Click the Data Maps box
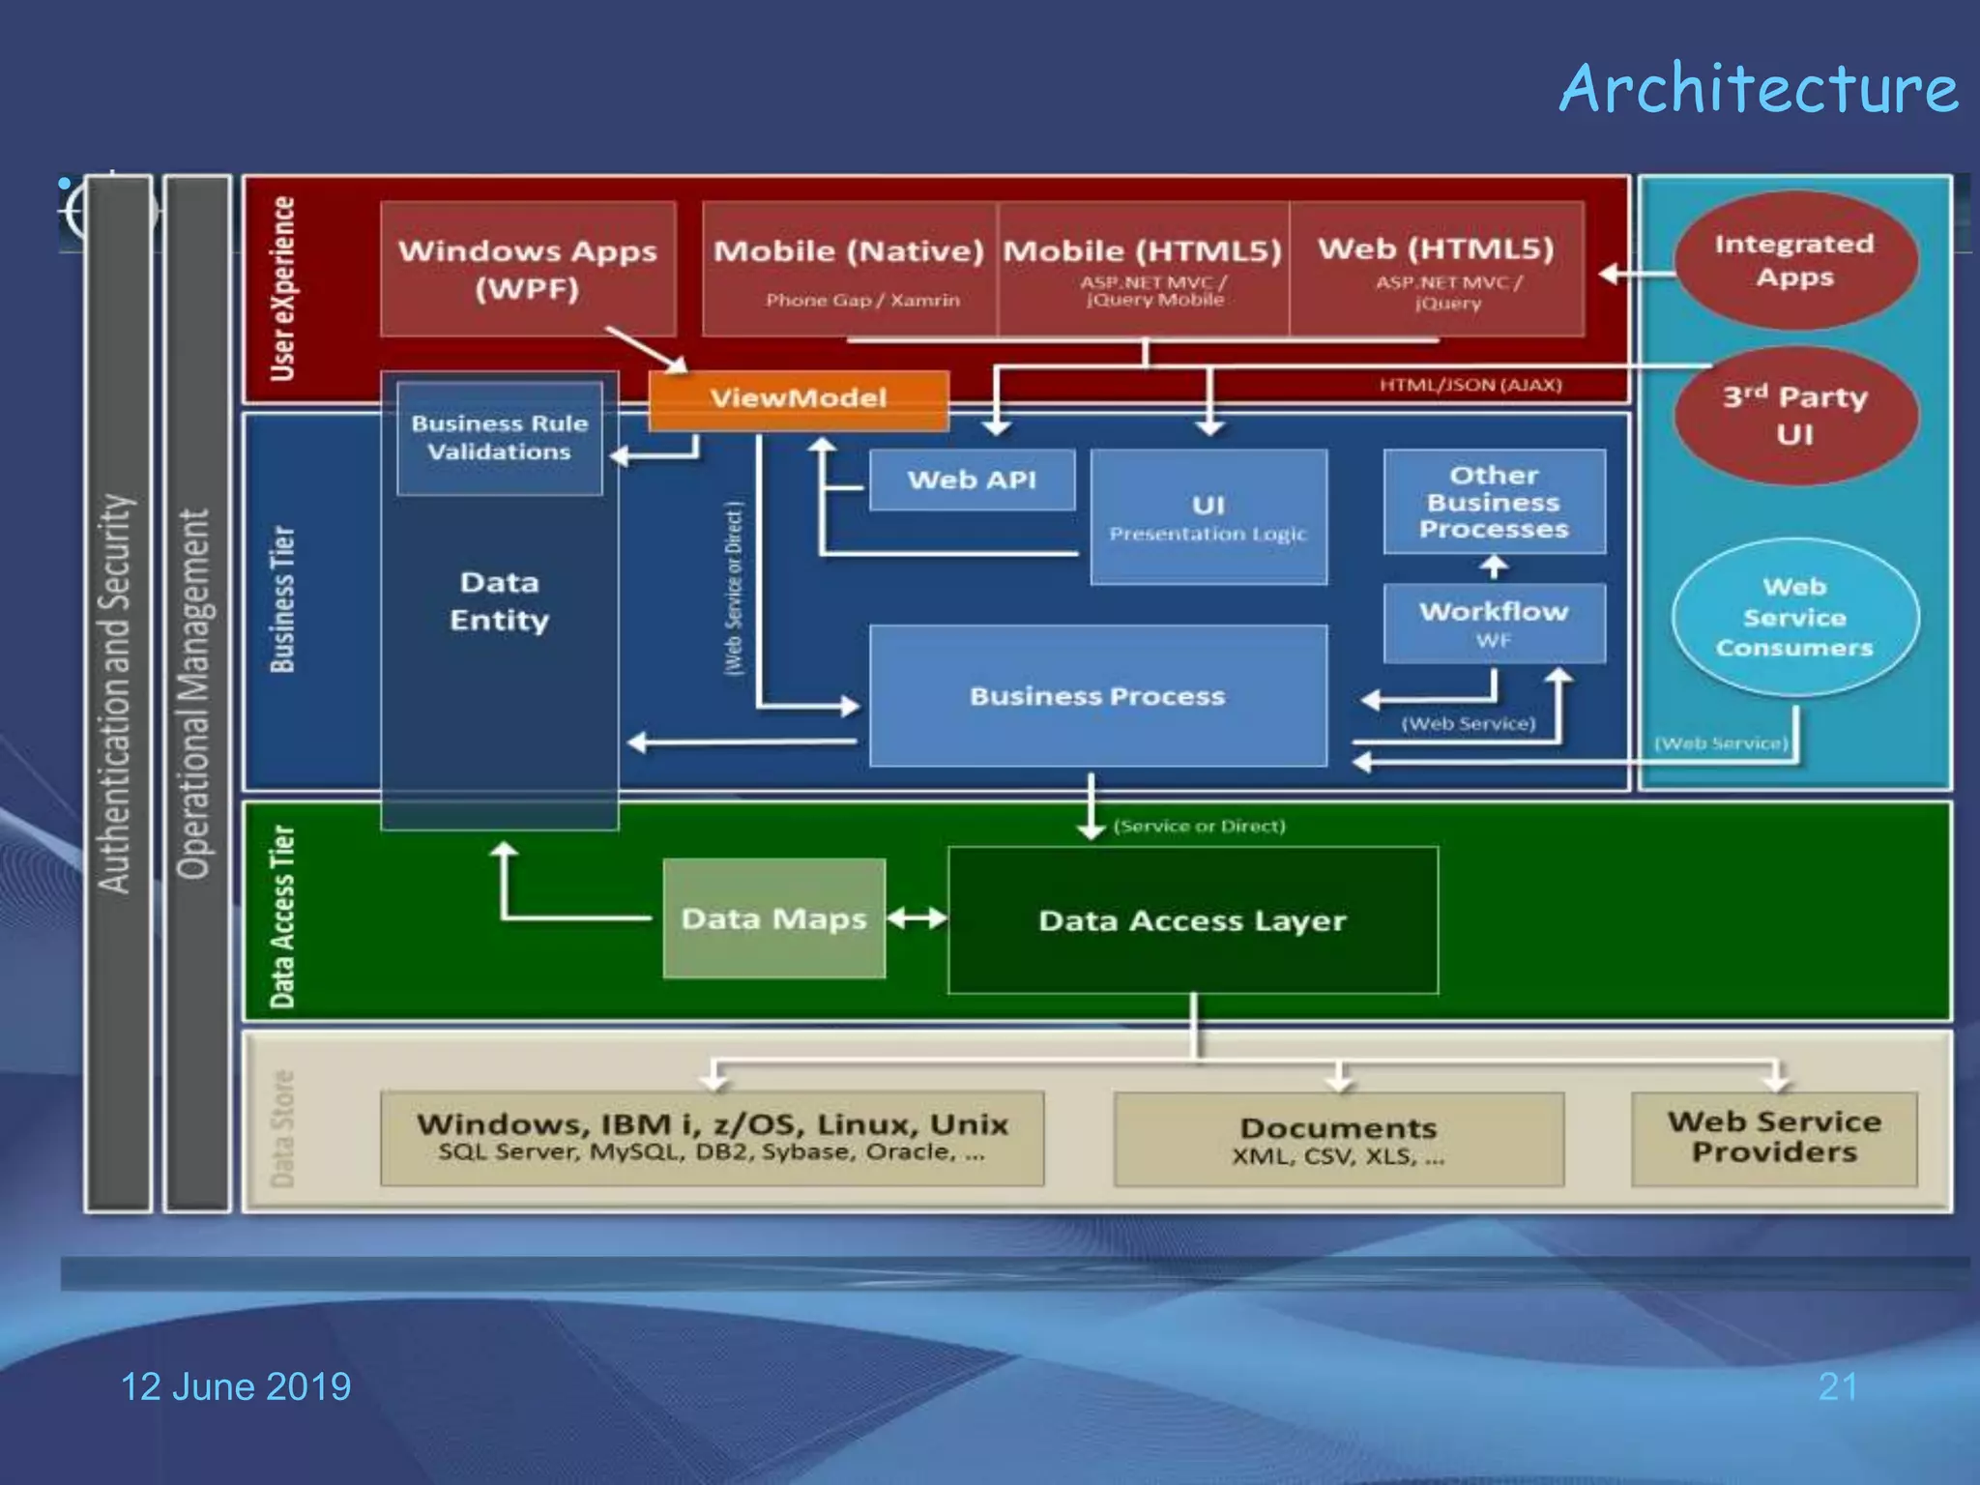The image size is (1980, 1485). point(773,918)
